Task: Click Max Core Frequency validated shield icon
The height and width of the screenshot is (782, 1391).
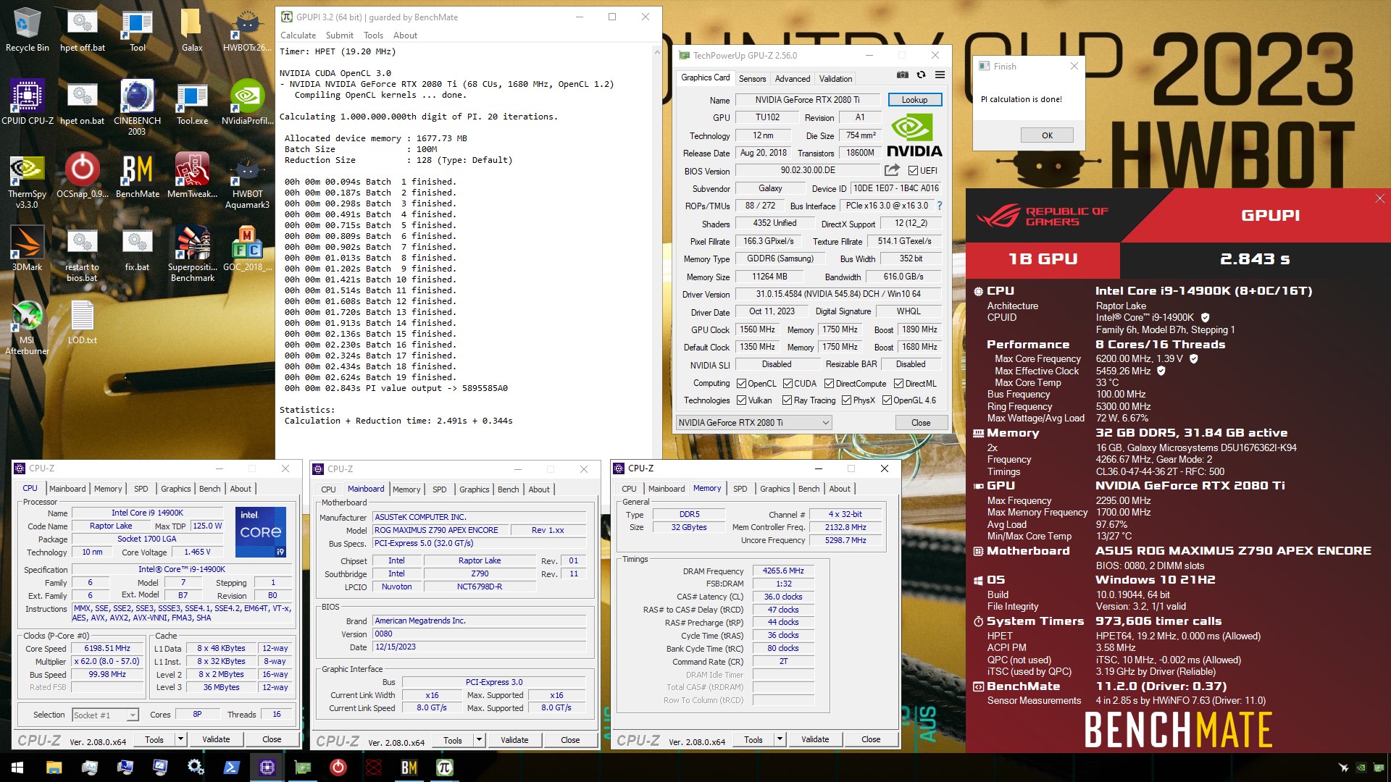Action: pos(1193,358)
